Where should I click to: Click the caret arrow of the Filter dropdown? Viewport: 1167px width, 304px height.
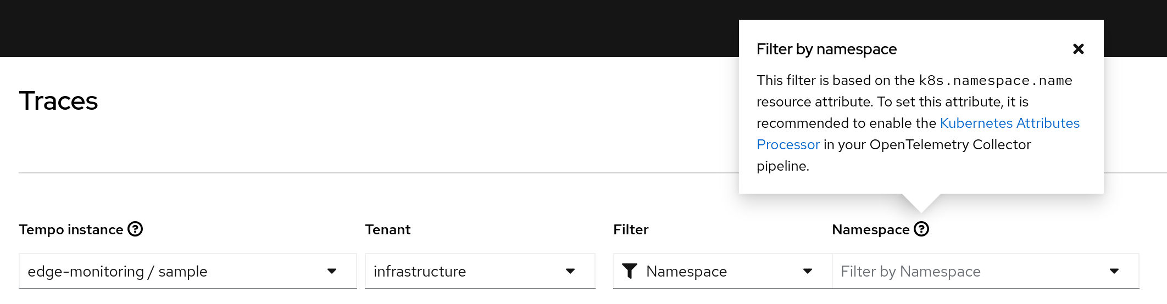click(x=808, y=271)
